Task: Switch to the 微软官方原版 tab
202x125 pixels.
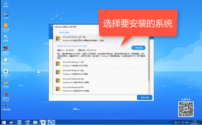Action: point(64,32)
